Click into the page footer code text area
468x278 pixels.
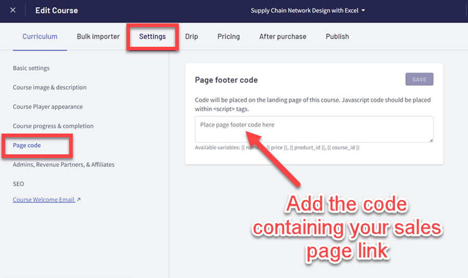click(x=314, y=129)
